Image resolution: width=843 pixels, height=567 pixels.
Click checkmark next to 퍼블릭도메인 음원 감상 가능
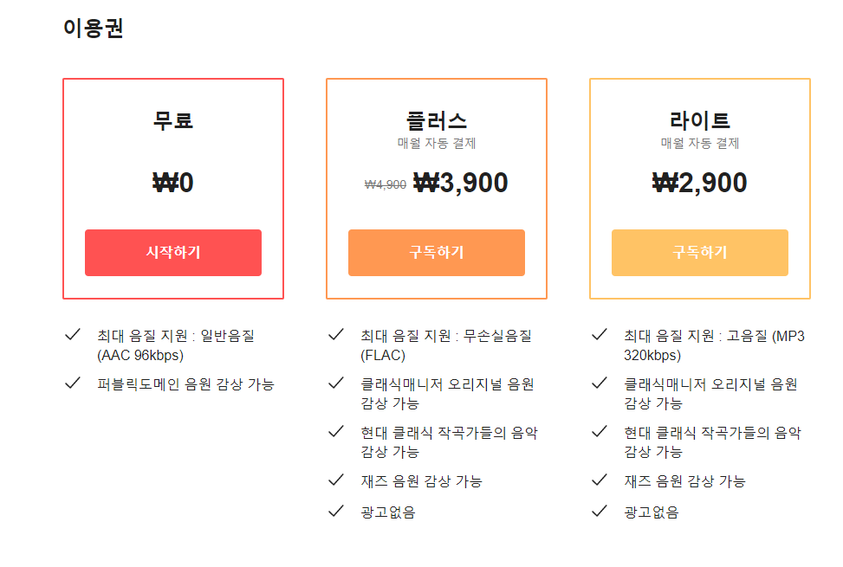73,383
